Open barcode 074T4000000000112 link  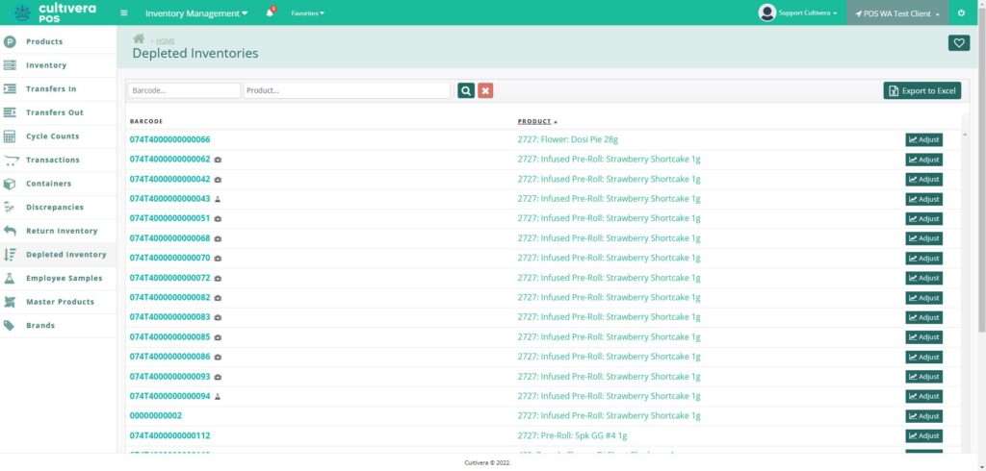pyautogui.click(x=169, y=435)
